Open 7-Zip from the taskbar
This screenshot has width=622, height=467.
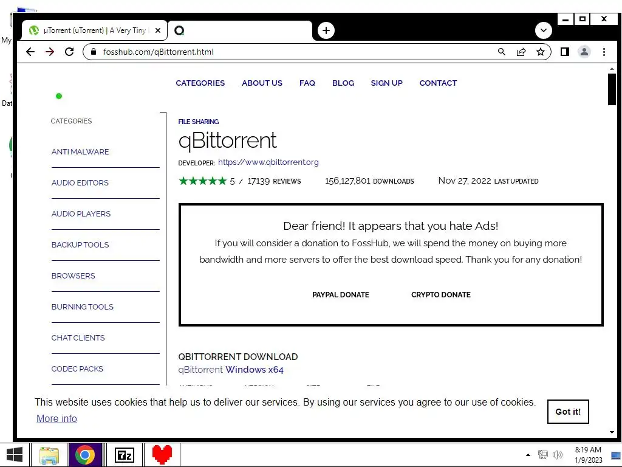[124, 455]
